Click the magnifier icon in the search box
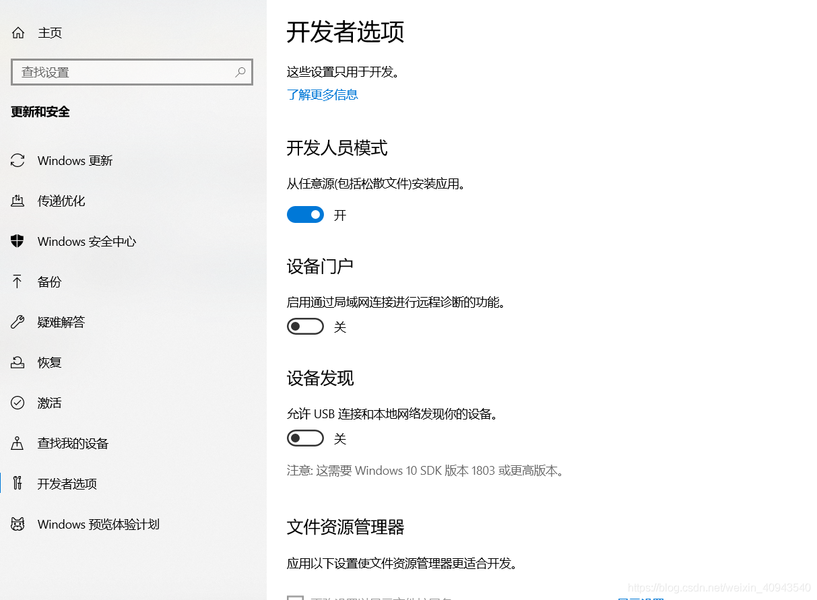 point(240,72)
